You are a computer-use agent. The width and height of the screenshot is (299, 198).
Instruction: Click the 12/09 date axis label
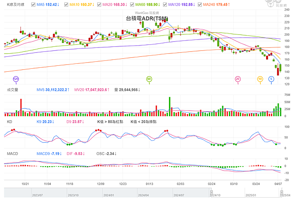101,184
